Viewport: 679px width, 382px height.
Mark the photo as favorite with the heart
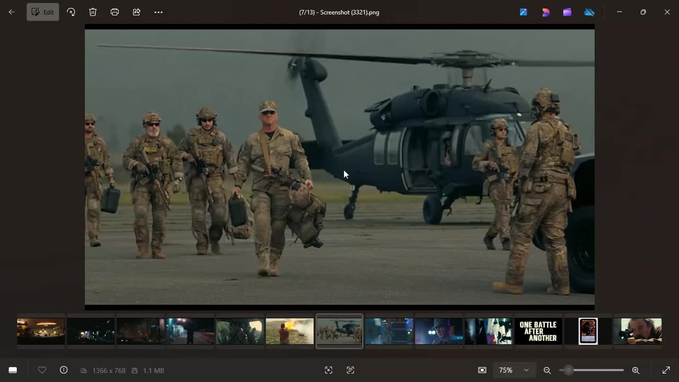click(42, 370)
